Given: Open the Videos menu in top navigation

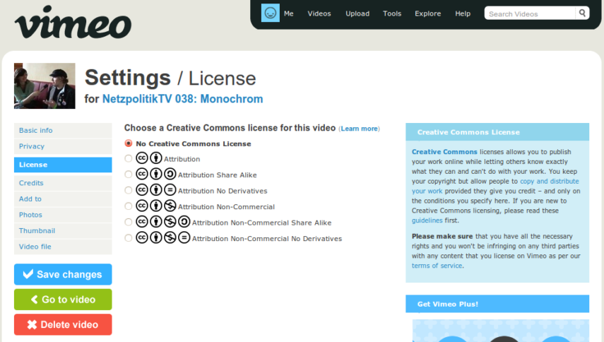Looking at the screenshot, I should coord(319,13).
